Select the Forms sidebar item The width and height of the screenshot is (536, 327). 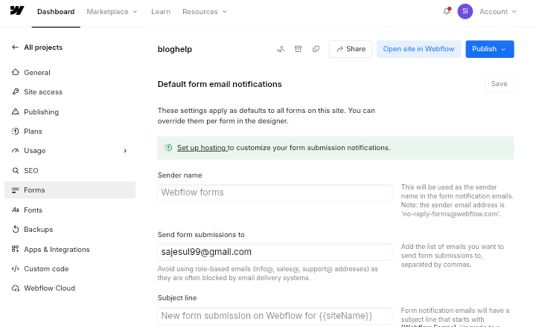pyautogui.click(x=70, y=190)
